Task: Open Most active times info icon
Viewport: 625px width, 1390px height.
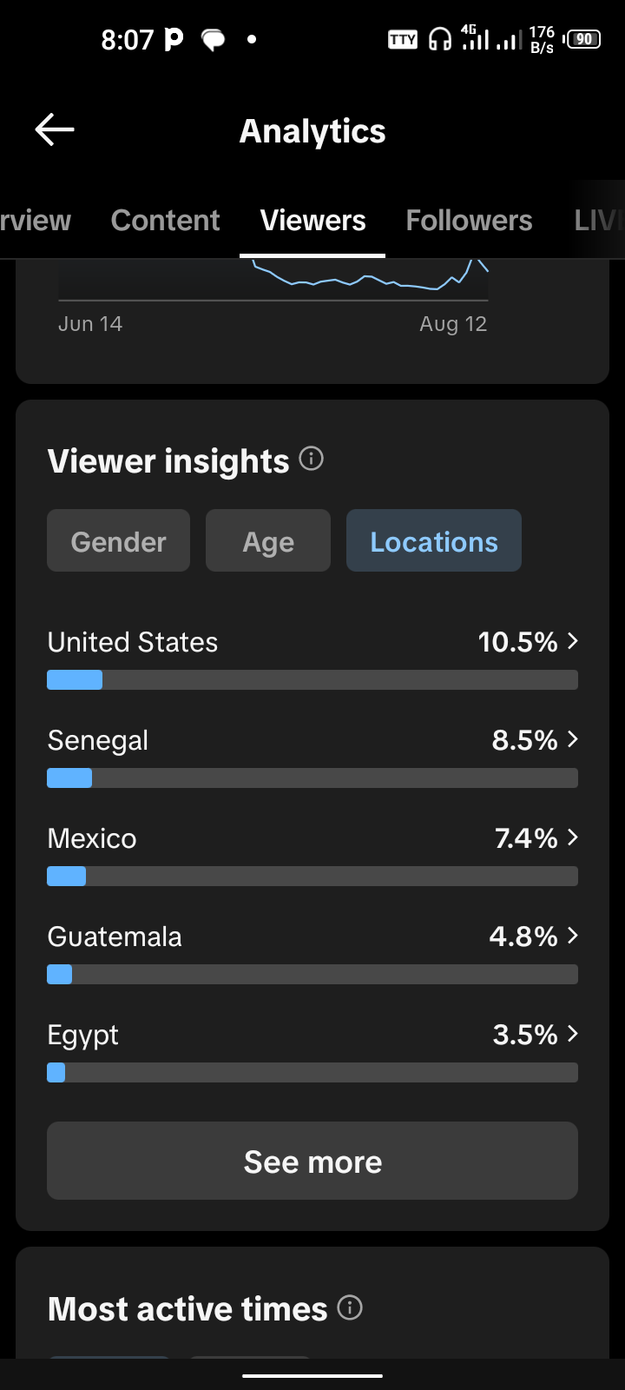Action: [x=350, y=1307]
